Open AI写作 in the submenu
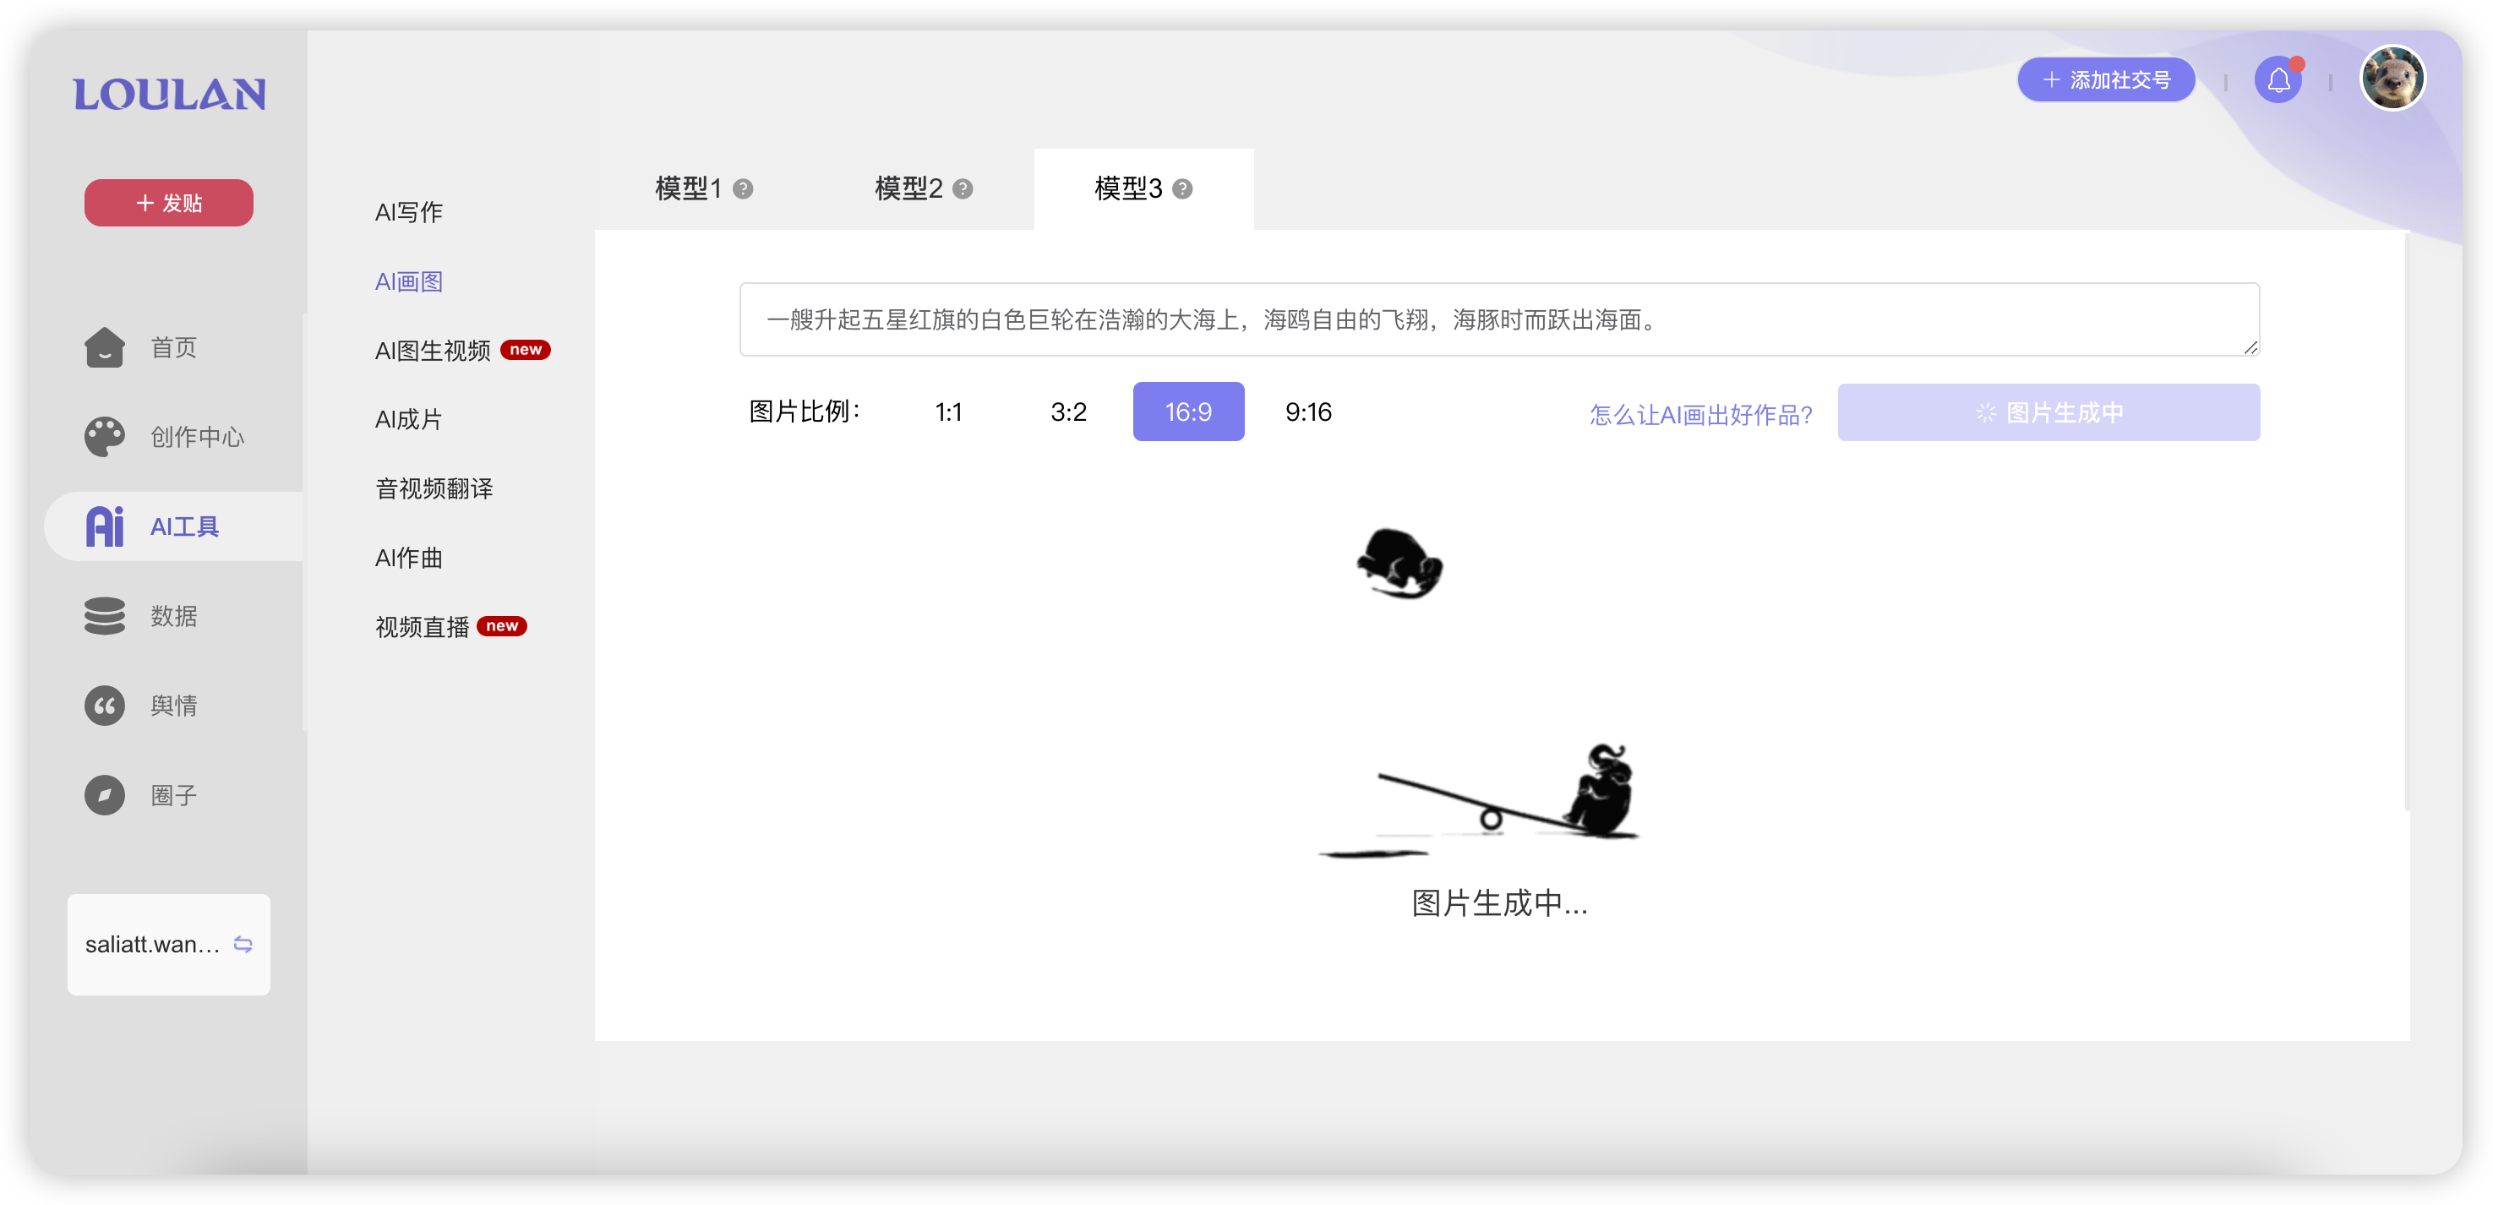 click(408, 212)
